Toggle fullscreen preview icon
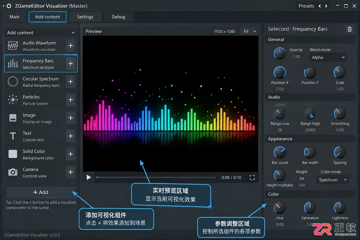The image size is (360, 240). pos(252,177)
